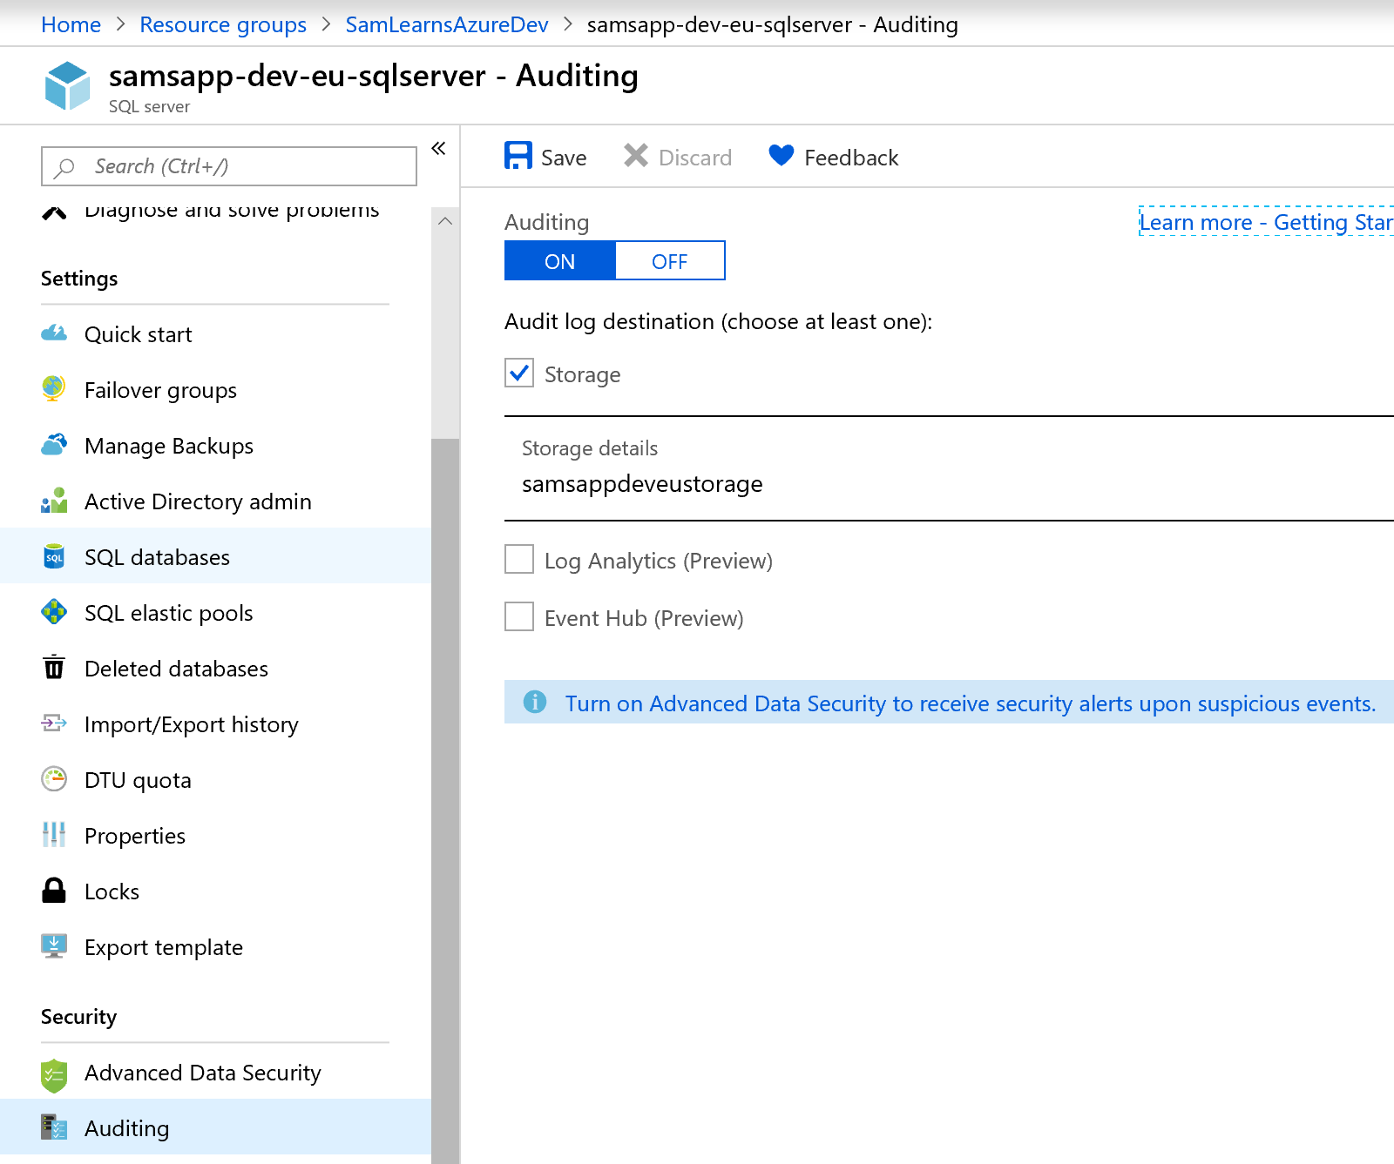Enable the Log Analytics (Preview) checkbox
1394x1164 pixels.
click(519, 560)
